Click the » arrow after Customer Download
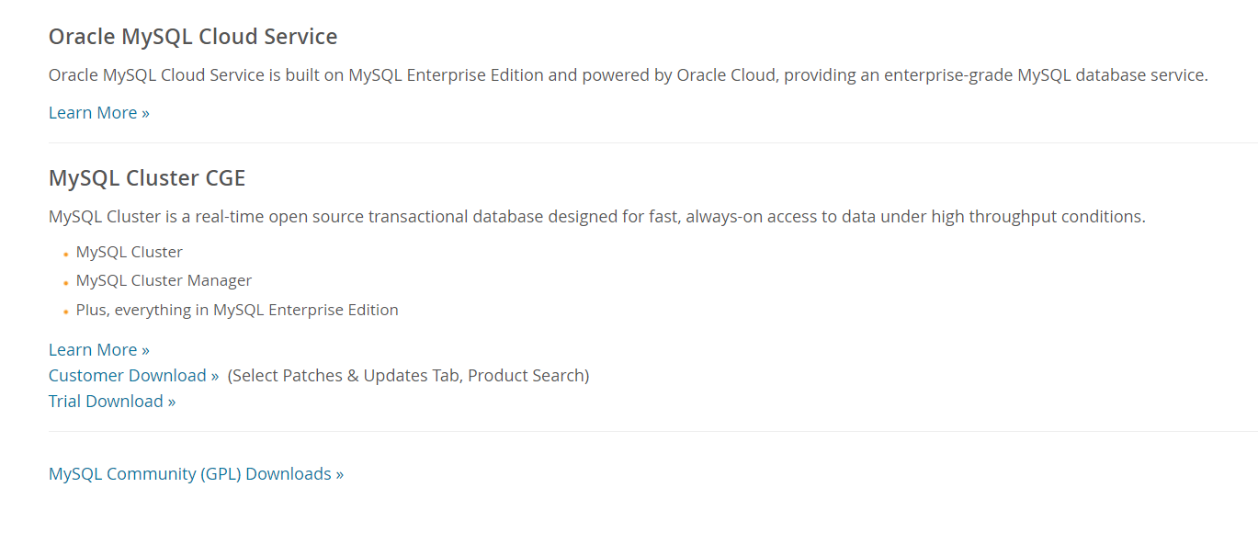This screenshot has height=533, width=1258. tap(214, 377)
